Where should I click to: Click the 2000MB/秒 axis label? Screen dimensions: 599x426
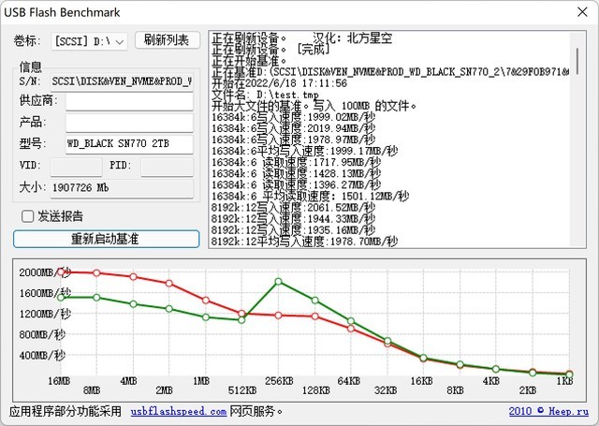pyautogui.click(x=45, y=272)
